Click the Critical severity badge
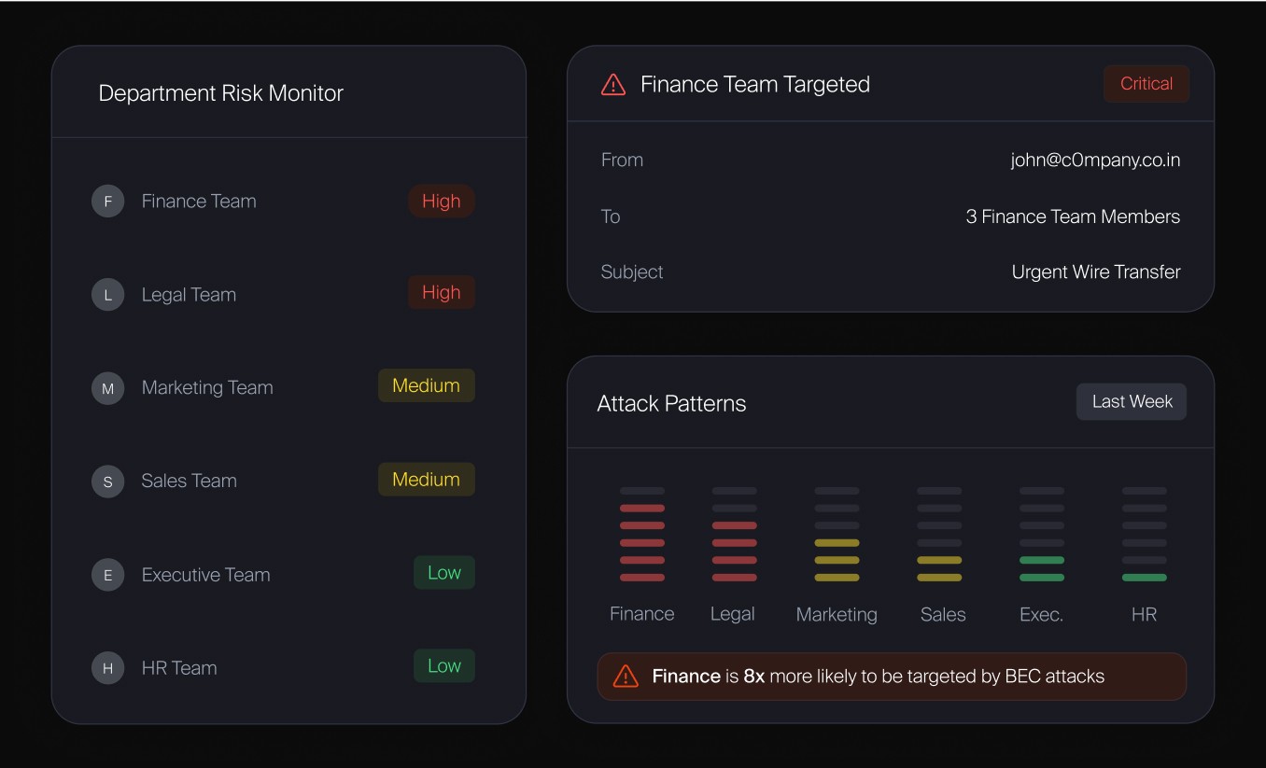 (x=1146, y=84)
